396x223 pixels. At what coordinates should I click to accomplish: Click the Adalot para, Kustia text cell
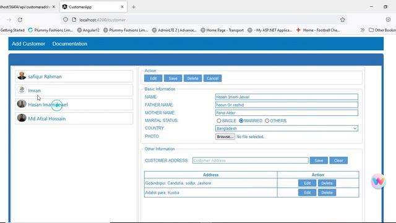coord(210,193)
